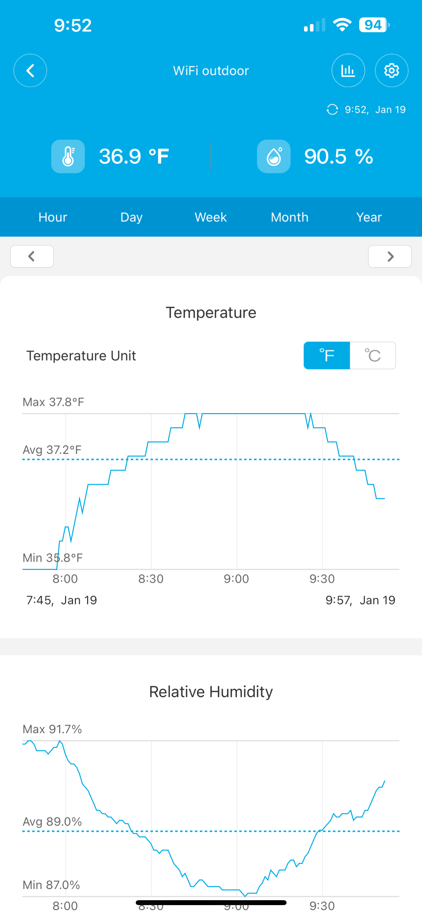Tap the humidity droplet icon
422x913 pixels.
273,156
